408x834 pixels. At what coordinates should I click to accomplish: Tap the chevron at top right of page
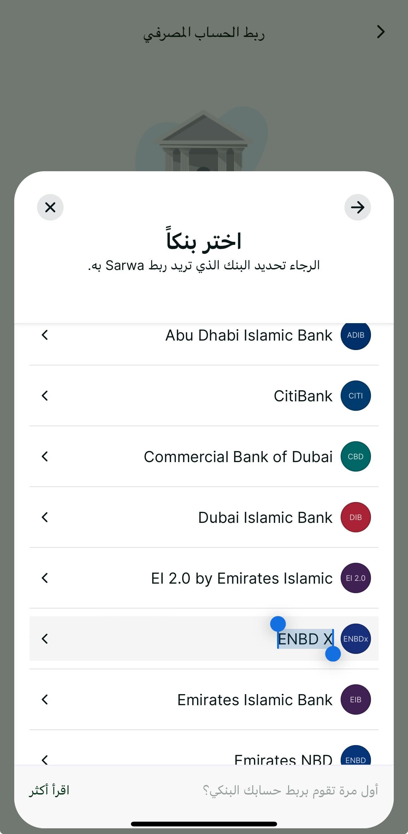[381, 32]
